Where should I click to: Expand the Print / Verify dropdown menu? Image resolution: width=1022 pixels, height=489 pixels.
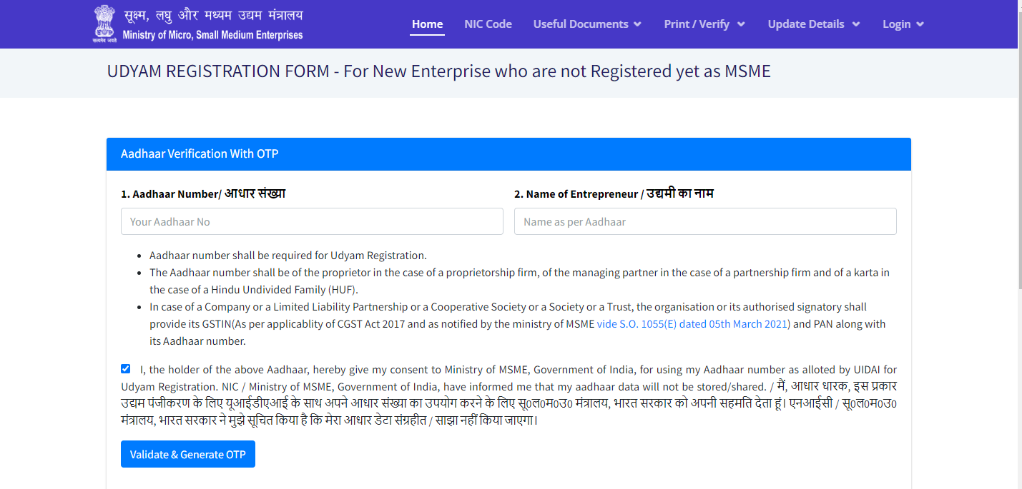704,24
